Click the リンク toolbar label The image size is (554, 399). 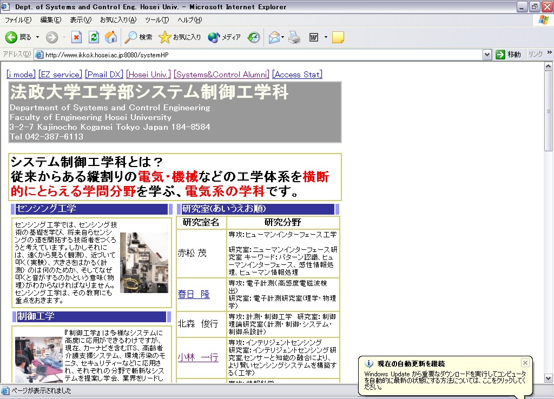[x=535, y=55]
